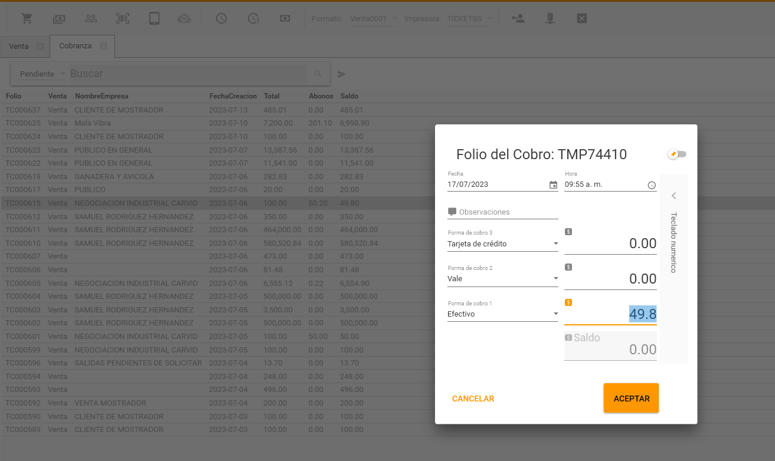Open the Forma de cobro 3 dropdown

pyautogui.click(x=503, y=243)
